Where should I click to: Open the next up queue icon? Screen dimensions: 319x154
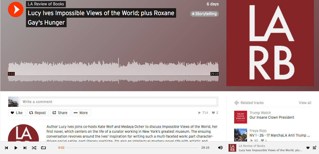coord(314,148)
